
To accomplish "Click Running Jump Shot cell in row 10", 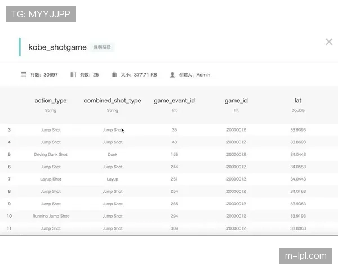I will [51, 216].
